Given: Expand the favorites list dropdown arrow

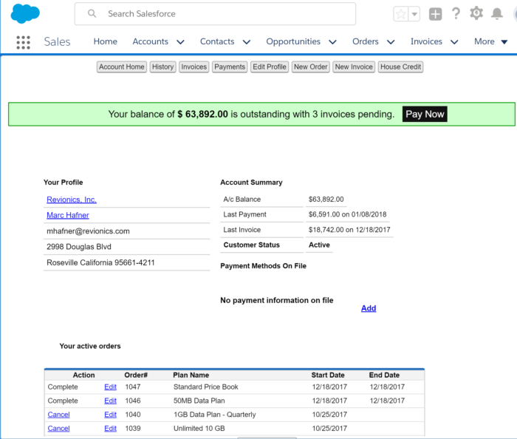Looking at the screenshot, I should [414, 14].
